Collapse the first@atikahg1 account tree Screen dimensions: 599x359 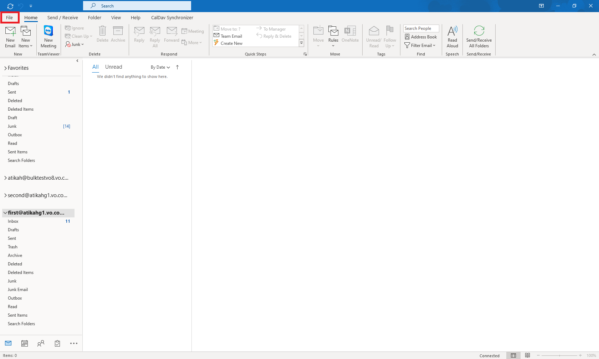5,213
